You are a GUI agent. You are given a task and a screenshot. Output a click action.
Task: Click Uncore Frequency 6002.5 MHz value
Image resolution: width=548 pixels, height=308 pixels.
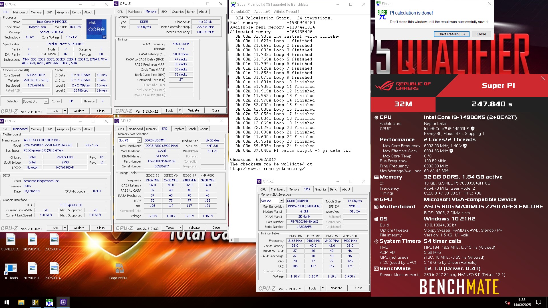click(205, 32)
